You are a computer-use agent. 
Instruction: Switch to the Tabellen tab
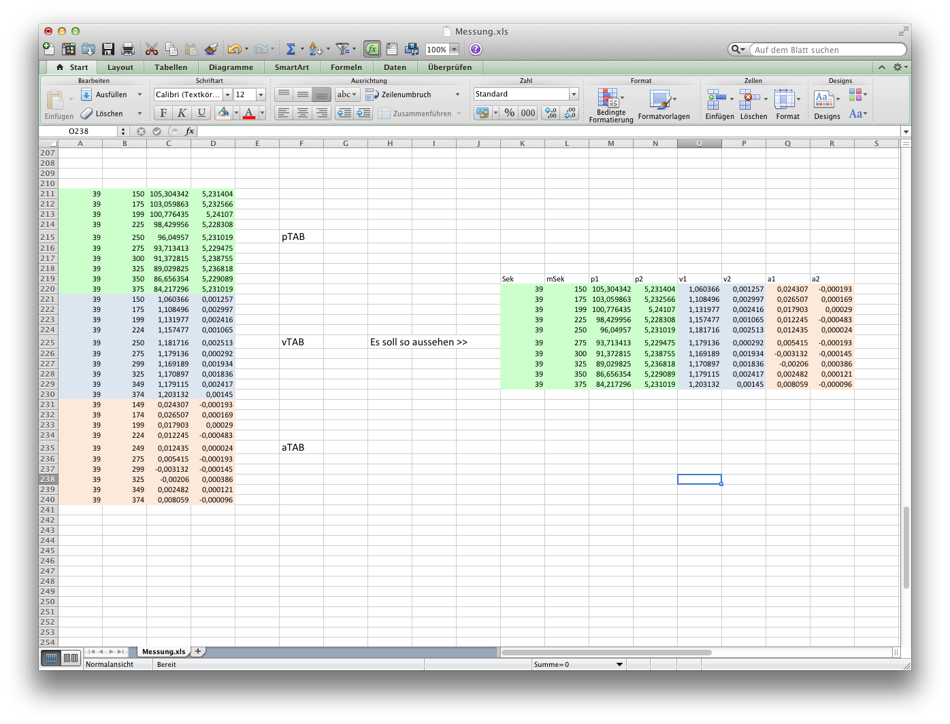pos(171,67)
